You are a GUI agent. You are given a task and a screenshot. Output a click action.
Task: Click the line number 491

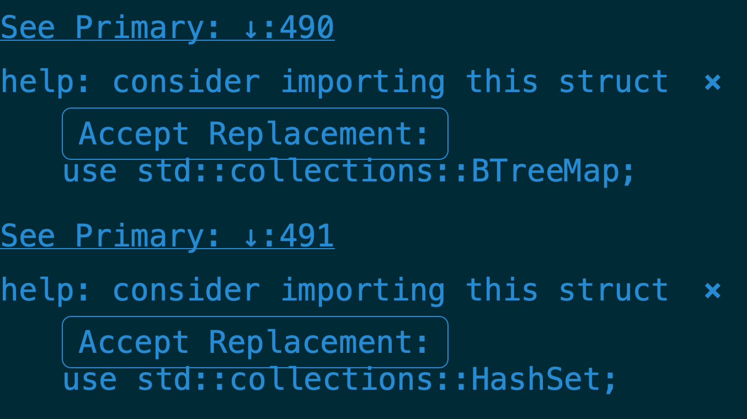pos(307,236)
